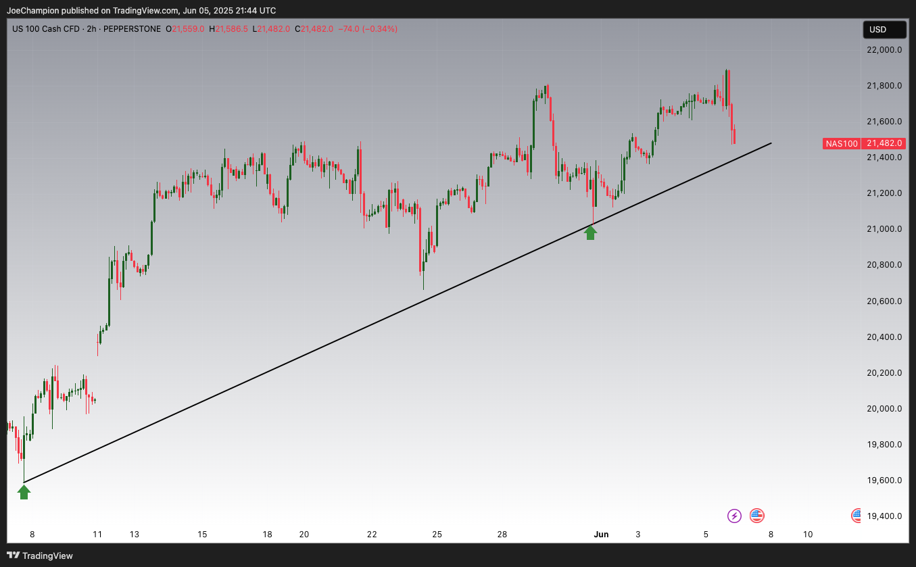Click the '3' date label after Jun
916x567 pixels.
pyautogui.click(x=638, y=535)
